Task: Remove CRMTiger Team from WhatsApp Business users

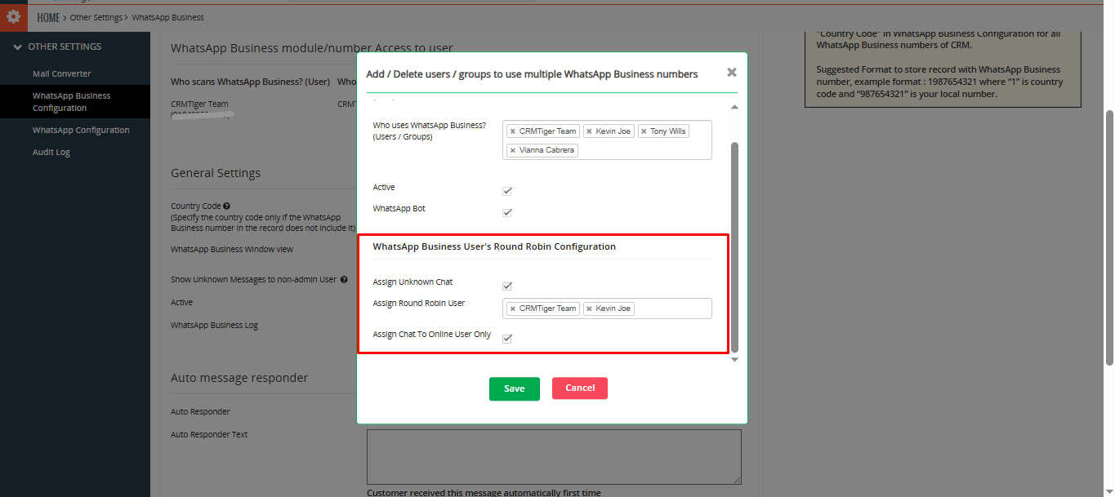Action: tap(513, 131)
